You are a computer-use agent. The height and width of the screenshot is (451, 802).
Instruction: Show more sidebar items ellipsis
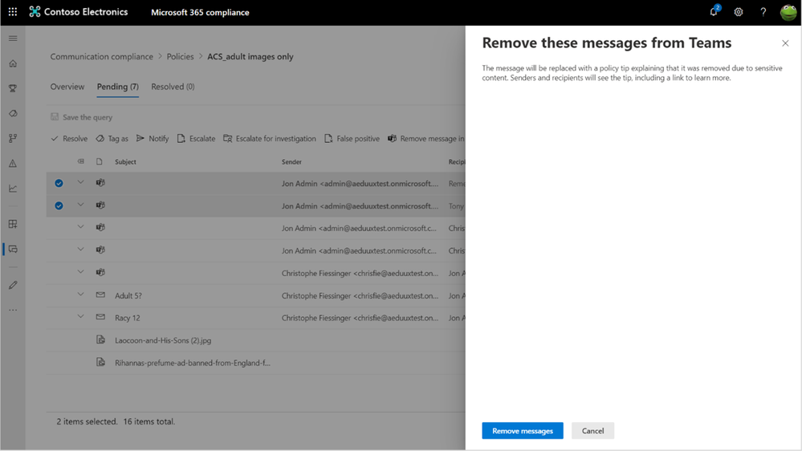[x=13, y=310]
